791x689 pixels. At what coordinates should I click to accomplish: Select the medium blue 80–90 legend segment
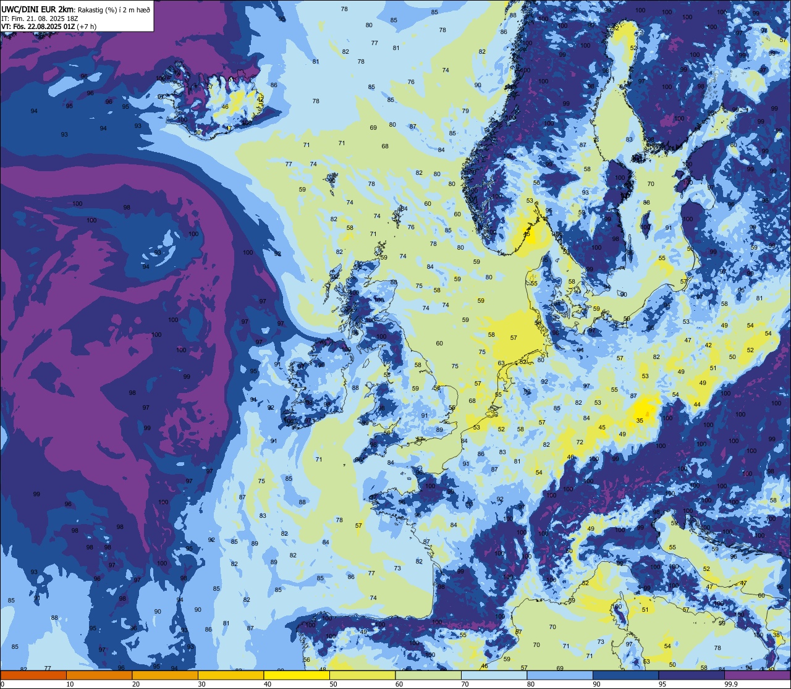click(560, 675)
